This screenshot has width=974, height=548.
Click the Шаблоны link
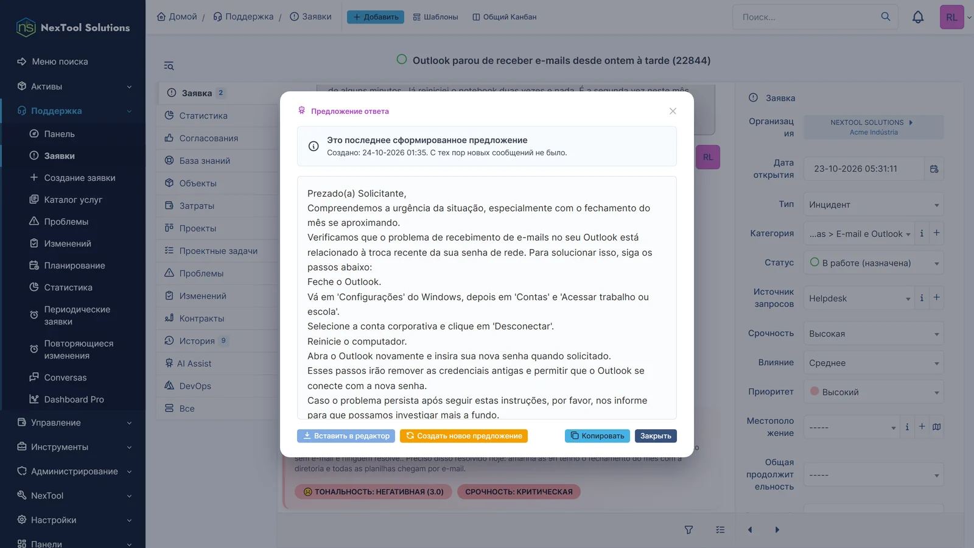[435, 17]
